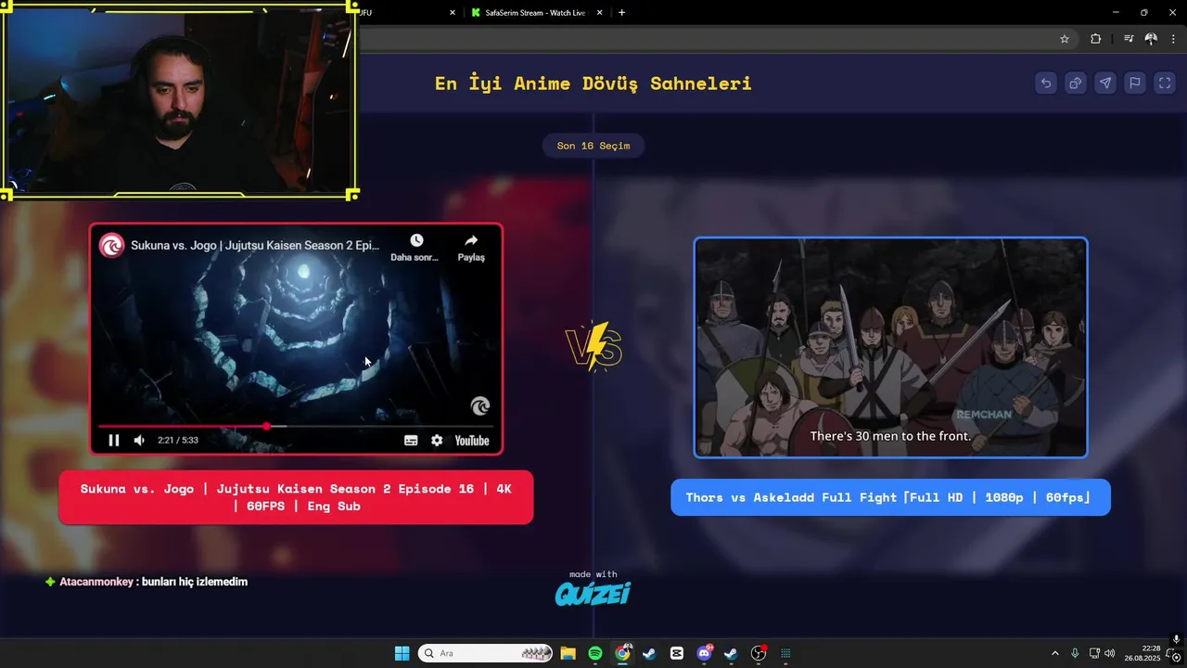Open Chrome three-dot menu

[x=1173, y=39]
